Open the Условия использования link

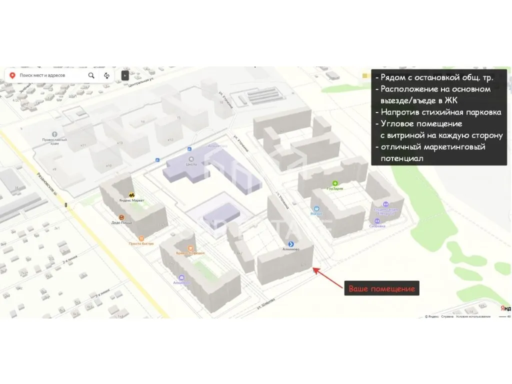473,316
